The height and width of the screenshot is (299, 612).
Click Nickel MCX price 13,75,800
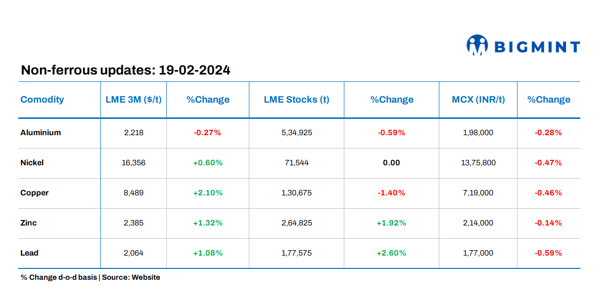click(478, 162)
